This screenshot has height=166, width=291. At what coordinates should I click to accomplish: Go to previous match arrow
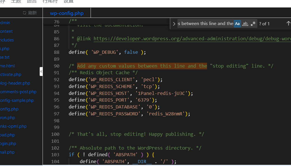click(288, 23)
